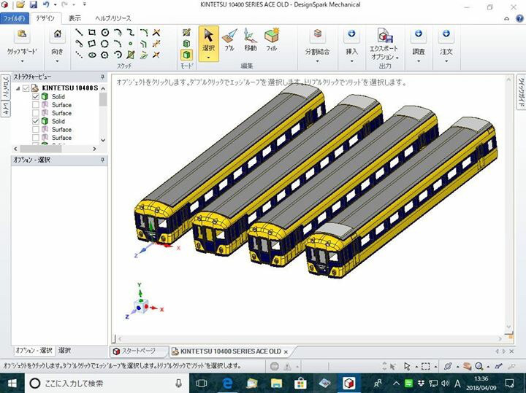Switch to Sketch mode icon
This screenshot has width=526, height=393.
[x=186, y=33]
